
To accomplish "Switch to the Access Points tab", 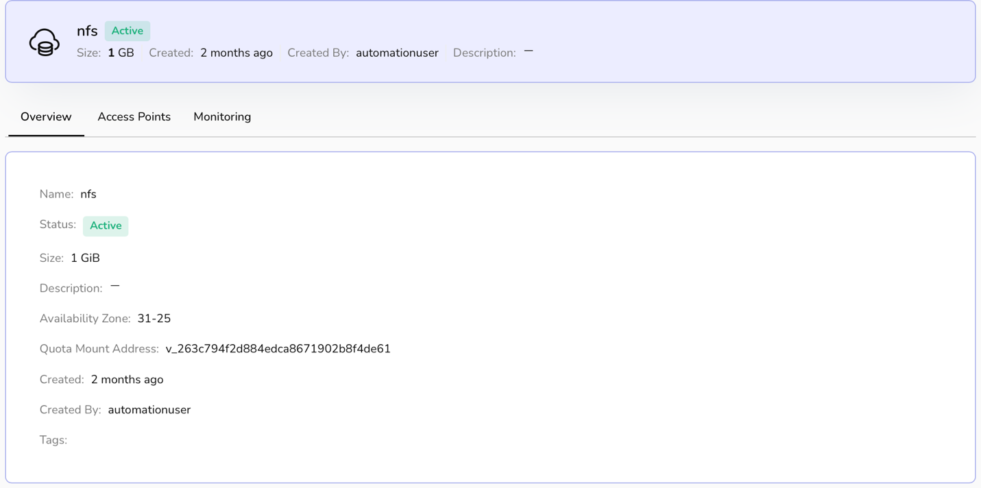I will coord(134,117).
